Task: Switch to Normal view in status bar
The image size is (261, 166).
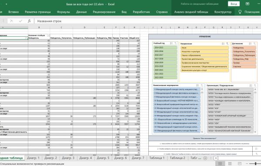Action: pos(220,164)
